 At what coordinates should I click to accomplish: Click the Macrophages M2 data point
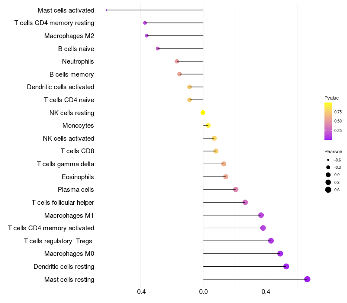(147, 35)
